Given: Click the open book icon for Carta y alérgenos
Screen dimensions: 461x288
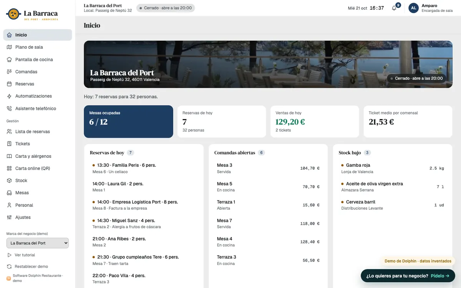Looking at the screenshot, I should pyautogui.click(x=9, y=156).
